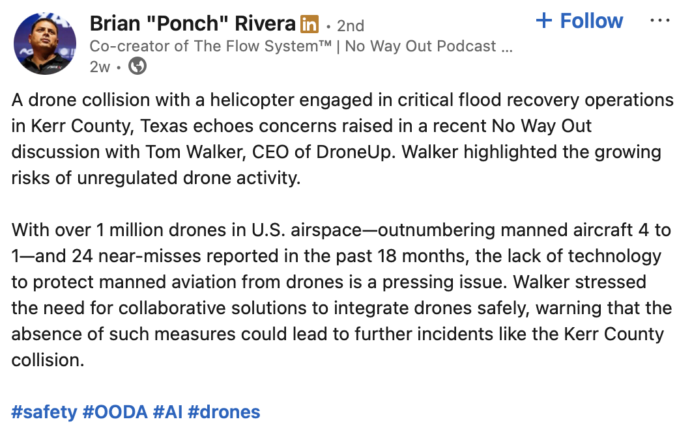Click the last word "collision." in the post
Screen dimensions: 692x428
48,360
